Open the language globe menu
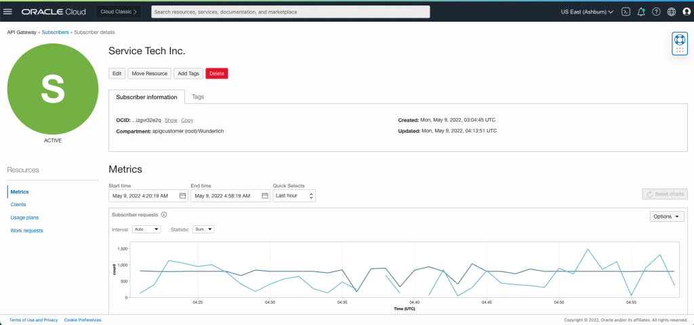Image resolution: width=694 pixels, height=325 pixels. point(672,12)
